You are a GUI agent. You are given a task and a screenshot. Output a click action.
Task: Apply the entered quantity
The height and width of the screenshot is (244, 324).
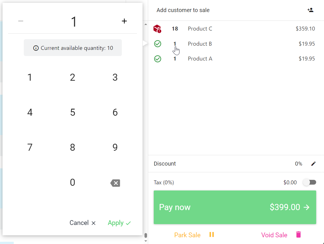119,223
